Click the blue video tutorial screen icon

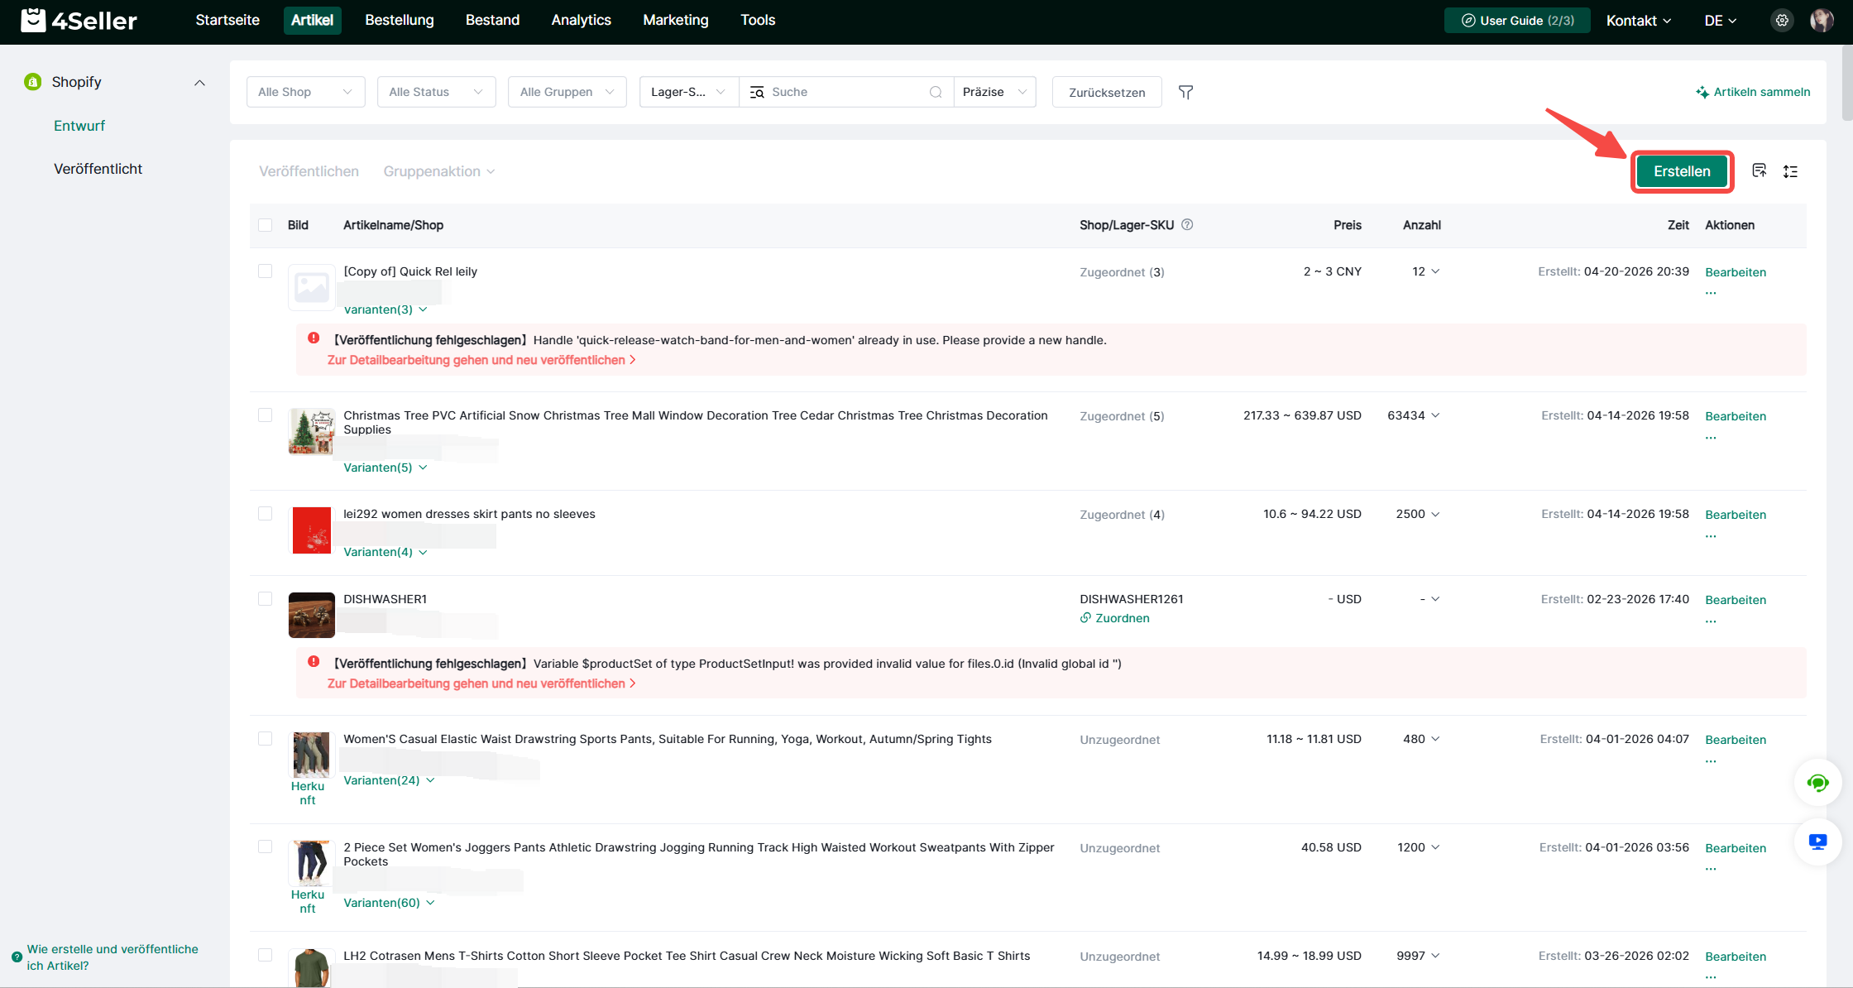click(1817, 842)
